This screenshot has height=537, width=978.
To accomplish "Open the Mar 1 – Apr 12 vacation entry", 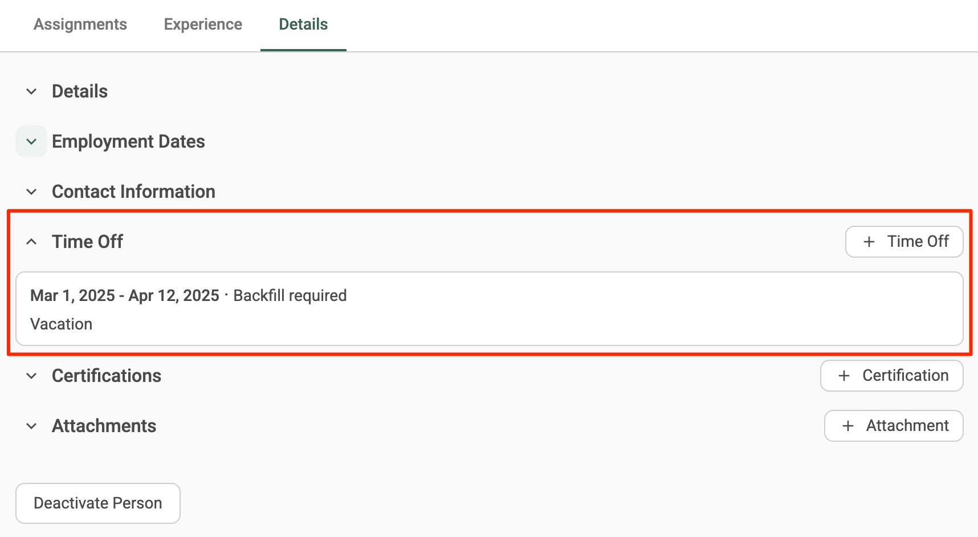I will pos(490,309).
